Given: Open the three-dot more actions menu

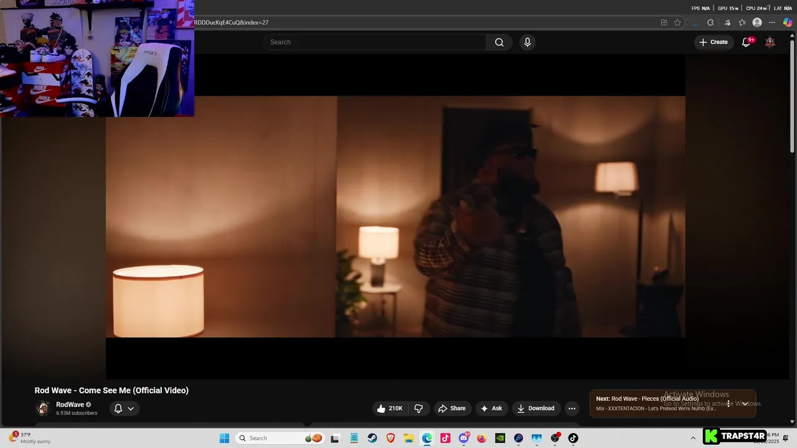Looking at the screenshot, I should pos(572,409).
